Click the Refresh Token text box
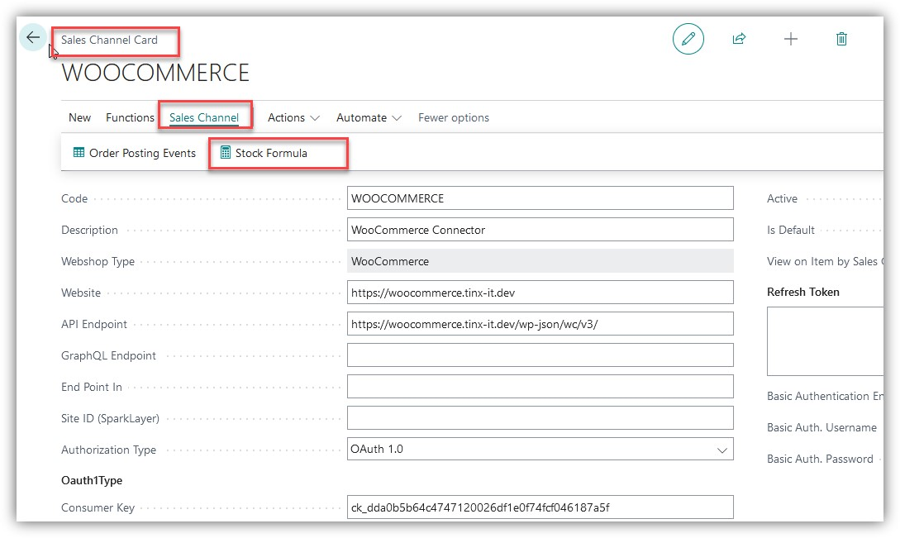Screen dimensions: 900x538 pyautogui.click(x=825, y=341)
